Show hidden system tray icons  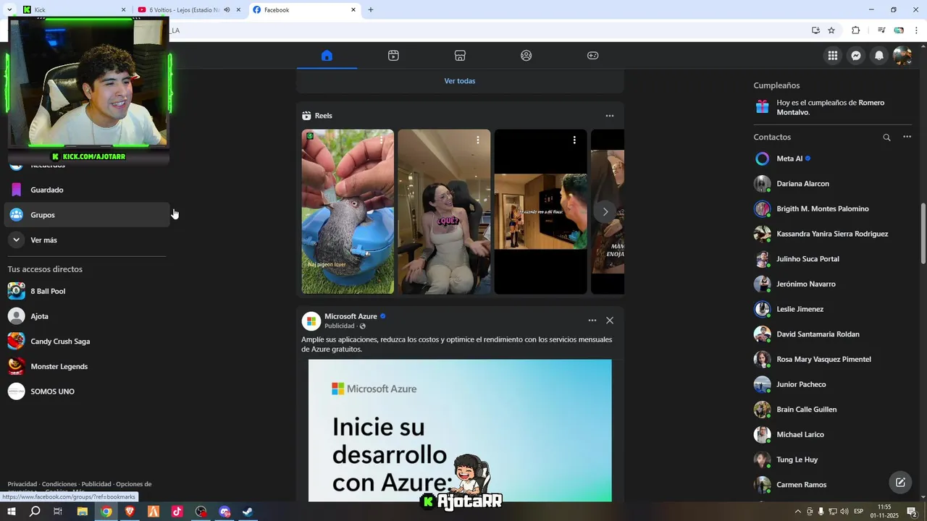798,512
